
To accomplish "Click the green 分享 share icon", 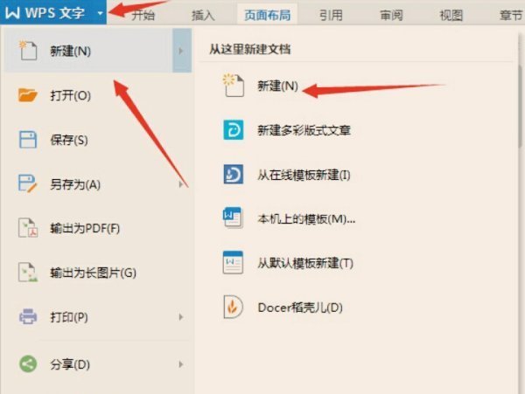I will tap(27, 363).
